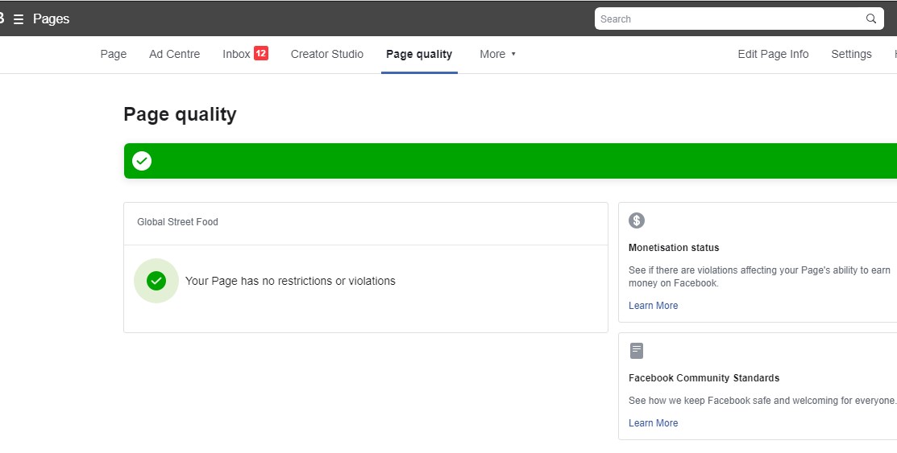Focus the Search input field
Screen dimensions: 897x453
pos(739,19)
